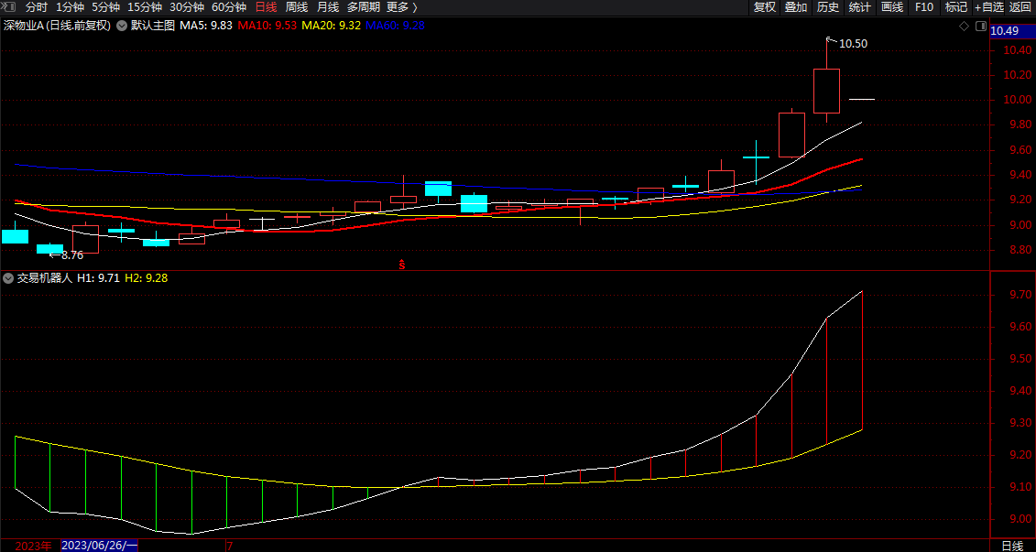Select the 日线 daily period tab
The width and height of the screenshot is (1036, 552).
266,7
